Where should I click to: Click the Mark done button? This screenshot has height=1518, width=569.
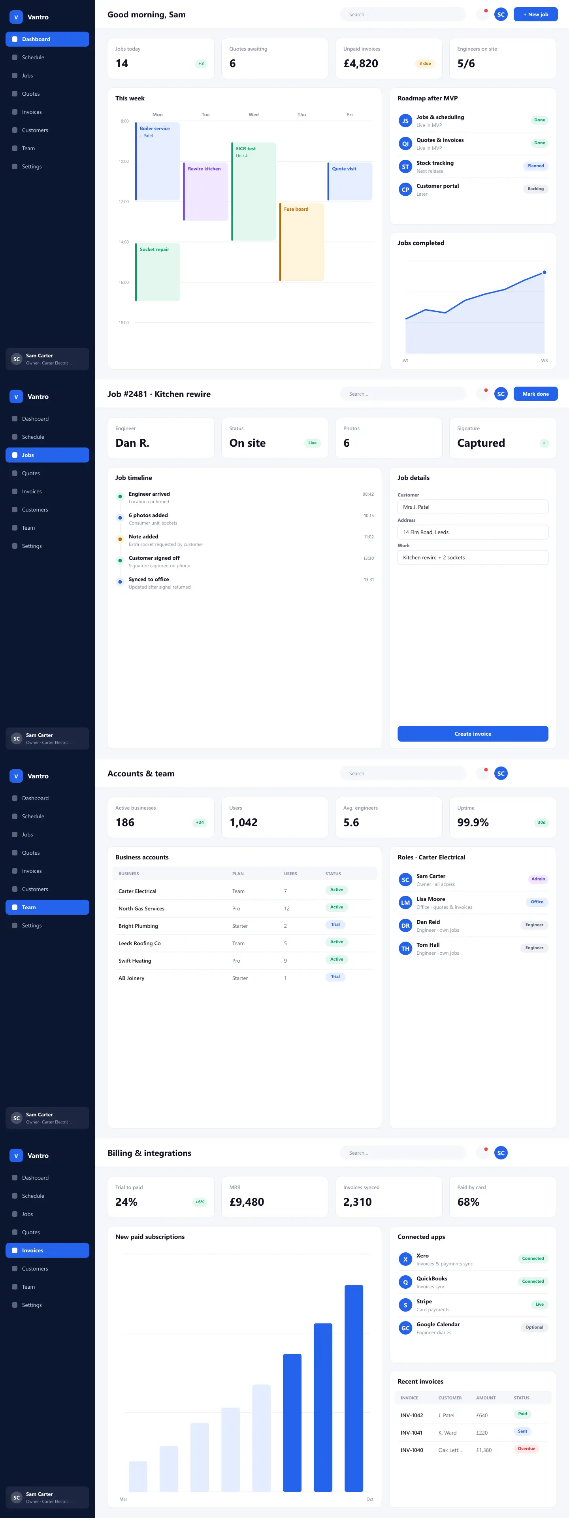pos(535,394)
